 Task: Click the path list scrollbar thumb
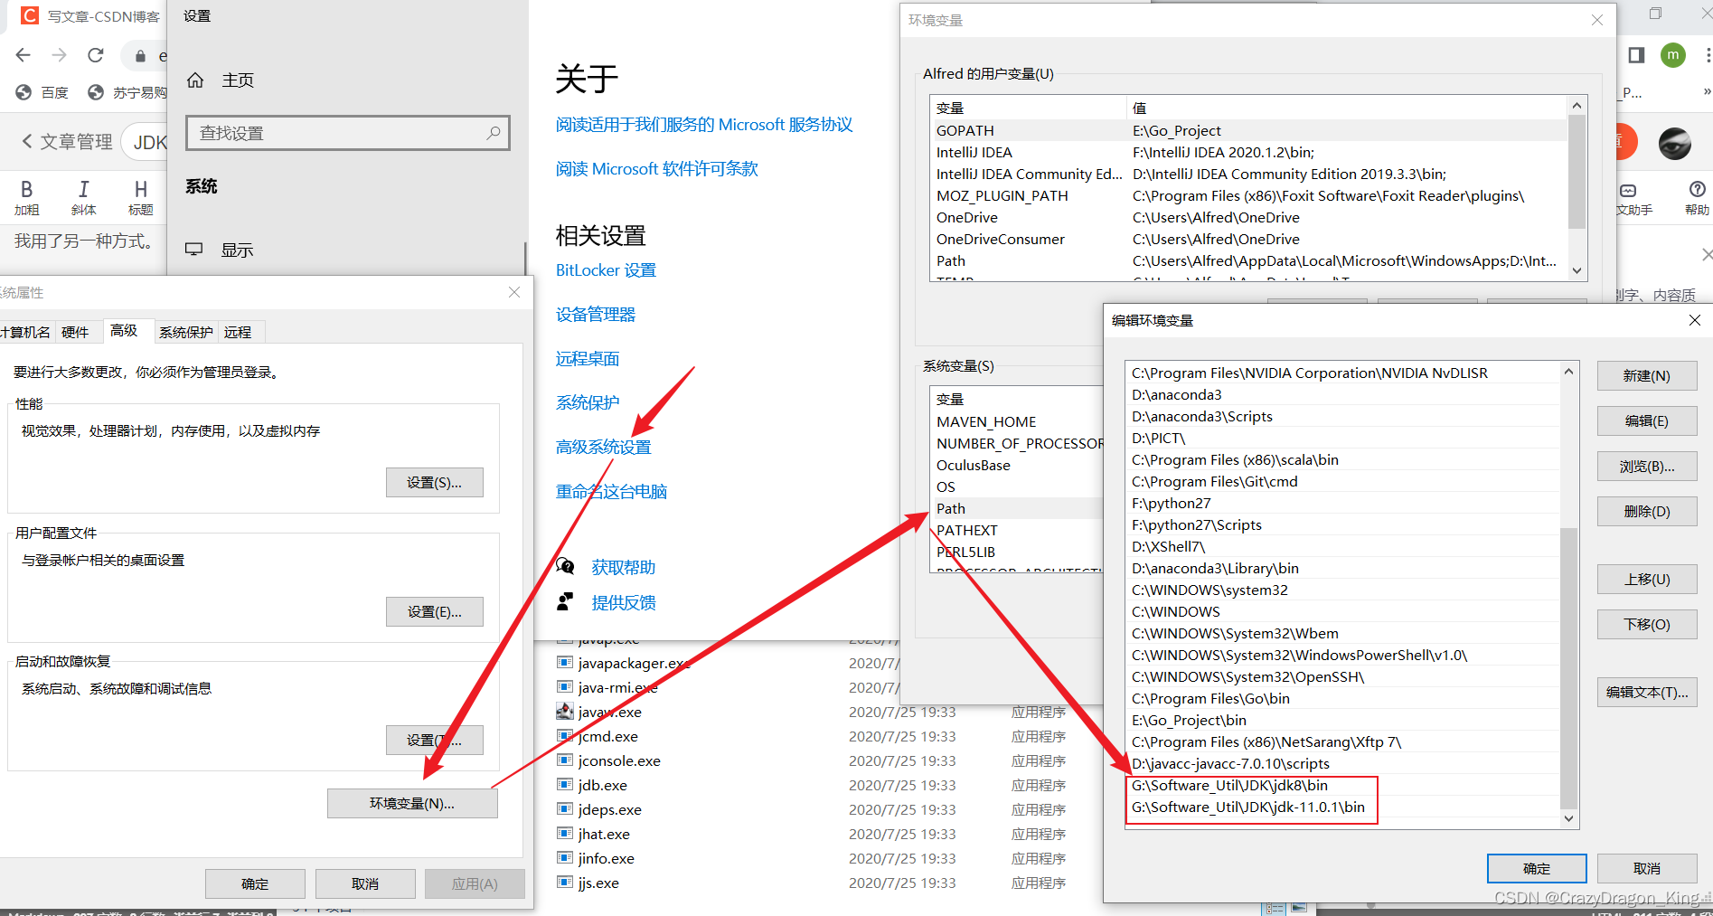1569,668
